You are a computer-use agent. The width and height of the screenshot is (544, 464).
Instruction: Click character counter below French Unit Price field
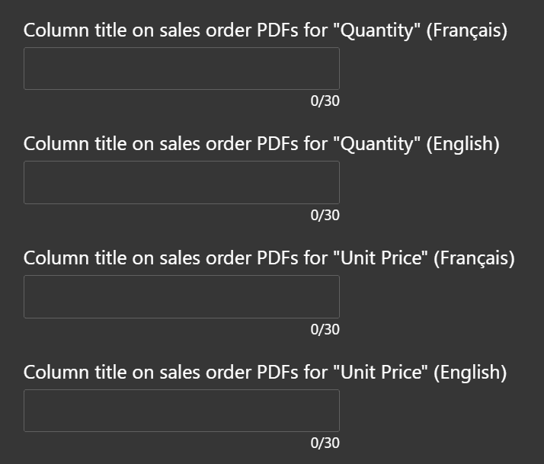coord(325,330)
